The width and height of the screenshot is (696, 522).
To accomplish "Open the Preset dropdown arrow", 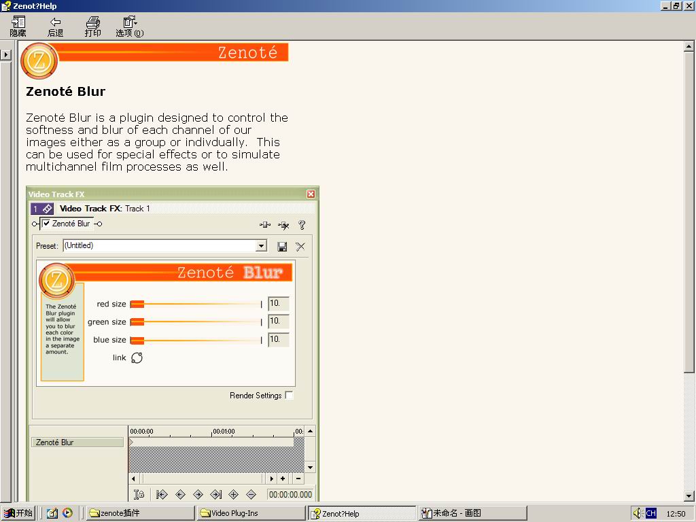I will pyautogui.click(x=262, y=246).
